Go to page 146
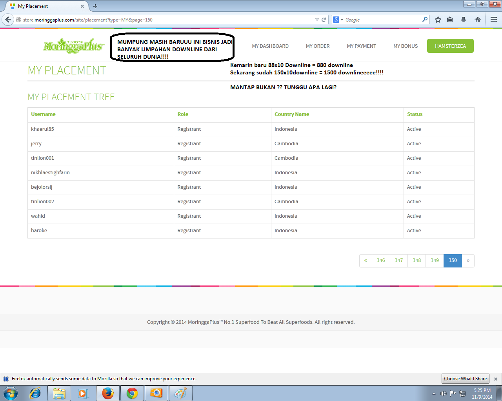 [381, 260]
